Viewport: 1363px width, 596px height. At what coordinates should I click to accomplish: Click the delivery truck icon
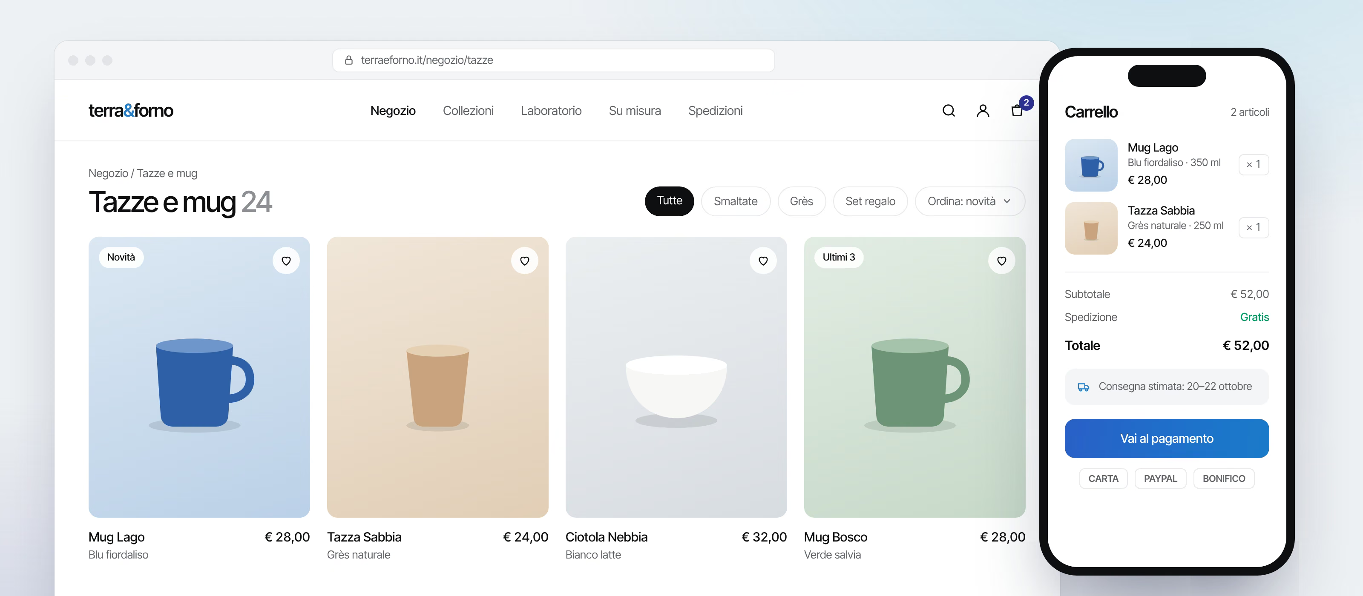[x=1083, y=387]
